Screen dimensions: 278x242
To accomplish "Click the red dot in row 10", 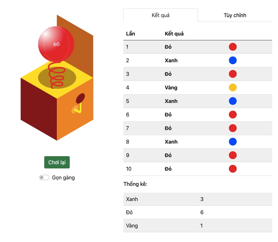I will (232, 169).
